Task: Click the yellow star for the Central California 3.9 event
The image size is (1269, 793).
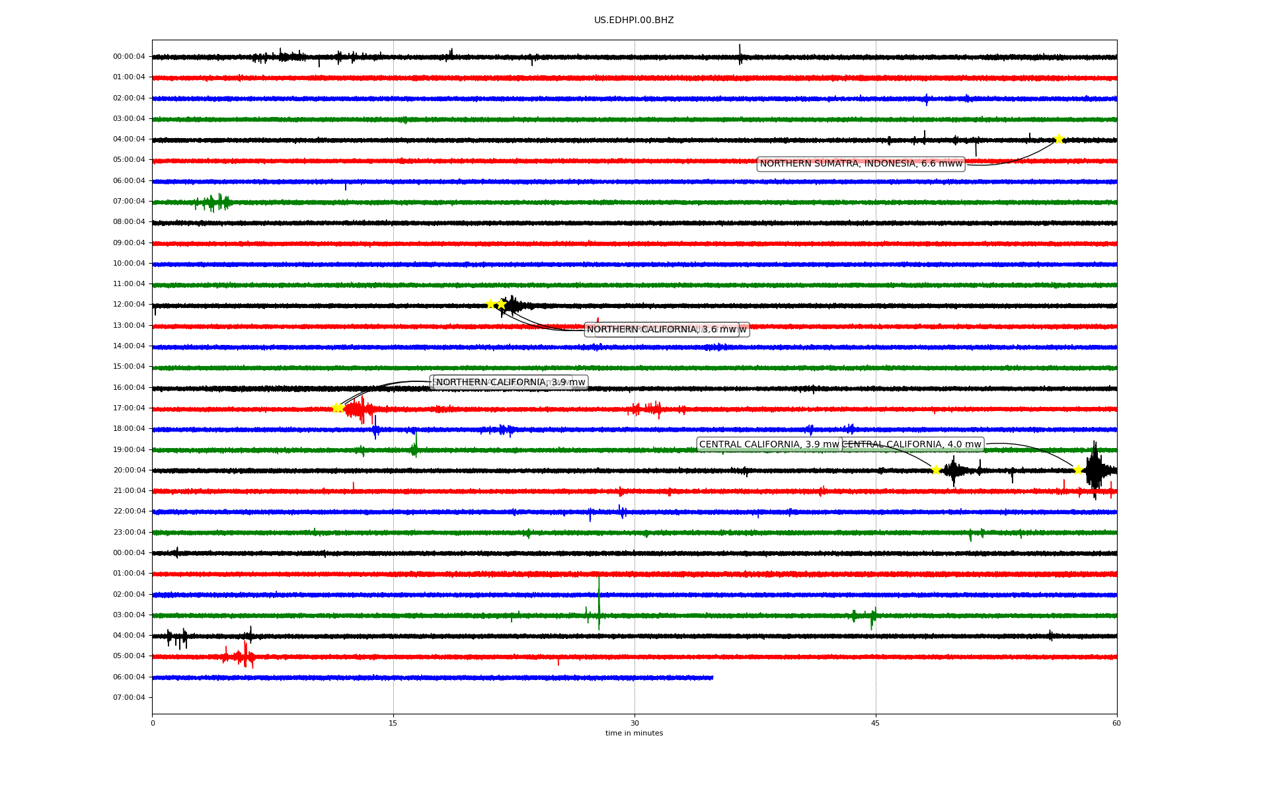Action: 936,470
